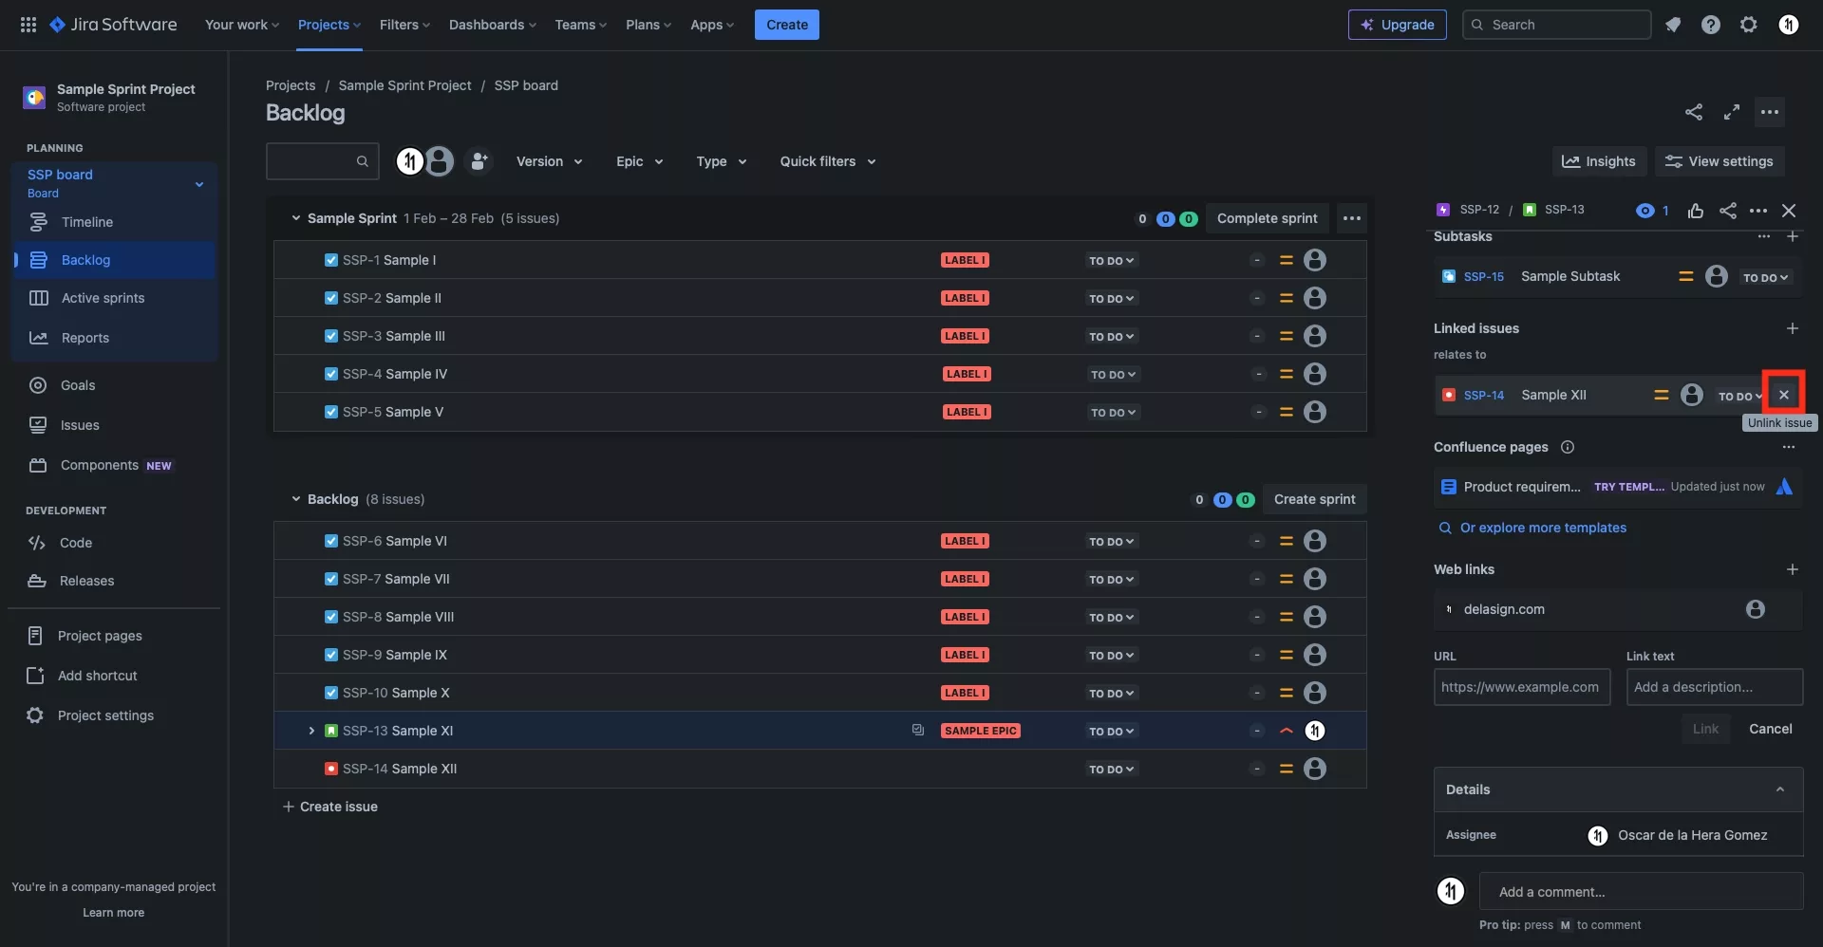Open the Type filter dropdown
This screenshot has height=947, width=1823.
click(x=721, y=161)
